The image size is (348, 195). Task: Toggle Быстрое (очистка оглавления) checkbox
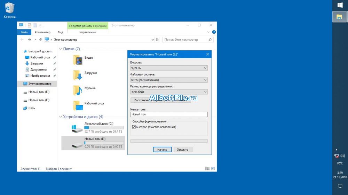(x=134, y=127)
